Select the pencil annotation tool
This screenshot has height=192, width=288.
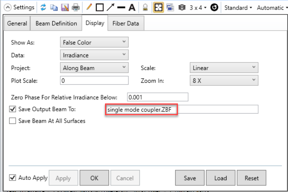pyautogui.click(x=89, y=7)
